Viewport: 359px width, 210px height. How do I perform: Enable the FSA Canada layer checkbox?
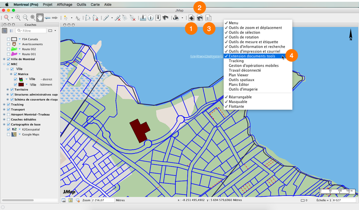click(x=9, y=39)
